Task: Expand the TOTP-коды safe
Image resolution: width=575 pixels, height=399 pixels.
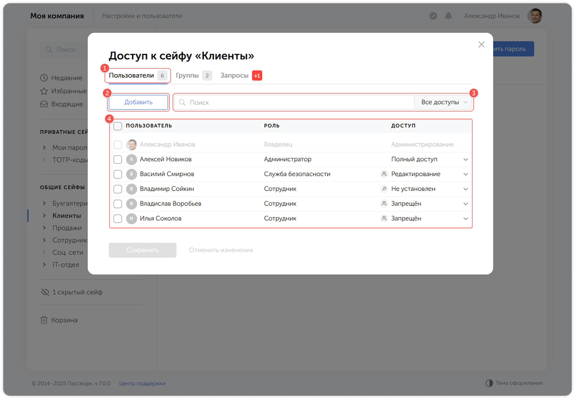Action: (x=44, y=160)
